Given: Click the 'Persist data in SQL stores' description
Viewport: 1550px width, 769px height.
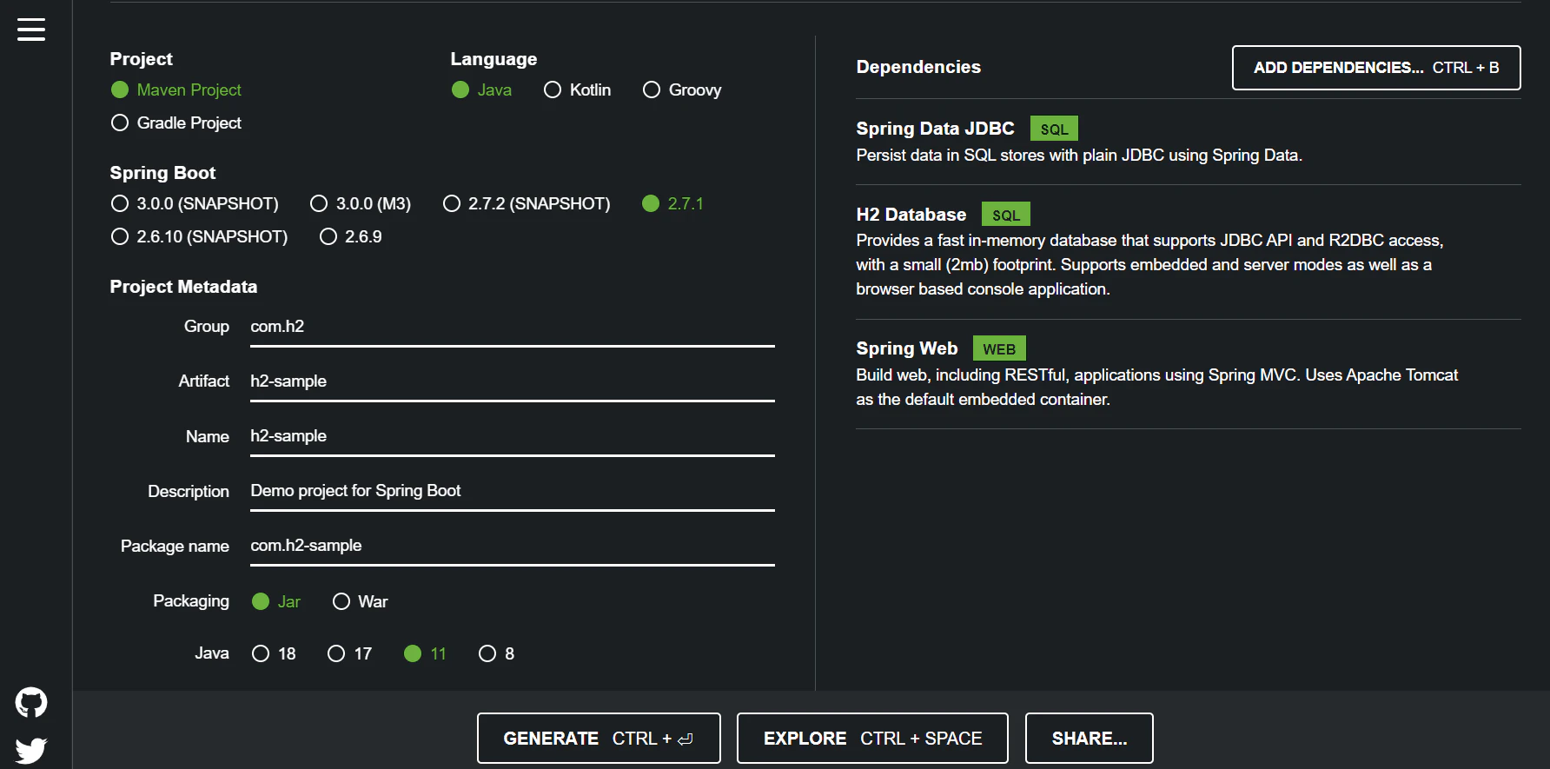Looking at the screenshot, I should (1079, 156).
